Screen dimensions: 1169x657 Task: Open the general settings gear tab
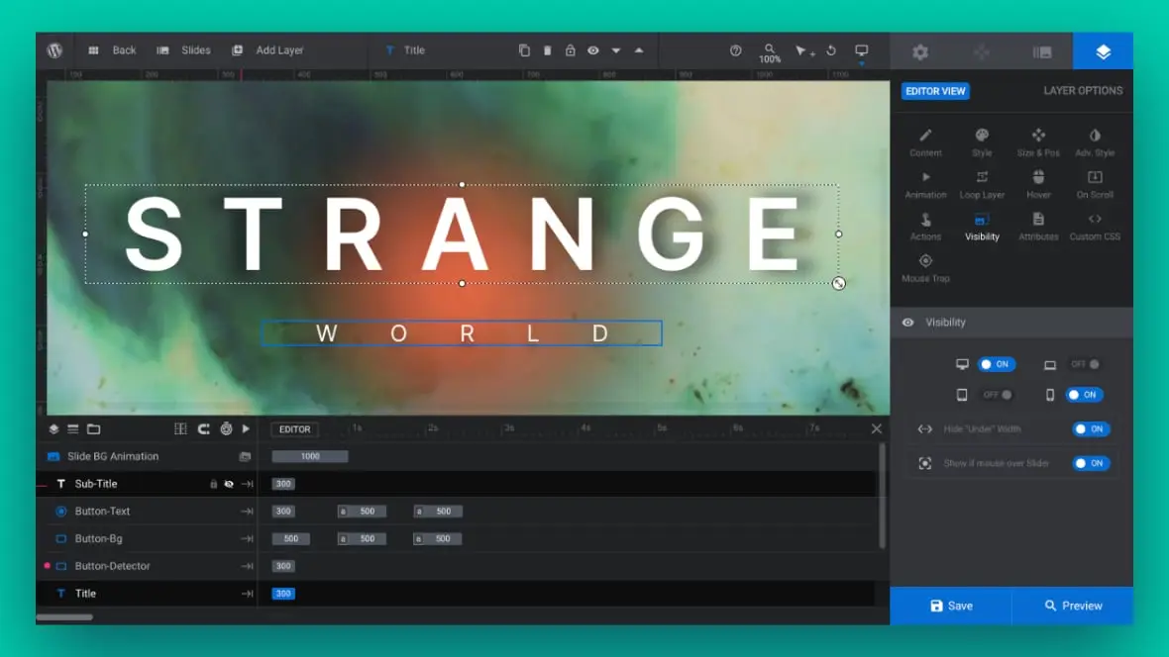coord(920,51)
